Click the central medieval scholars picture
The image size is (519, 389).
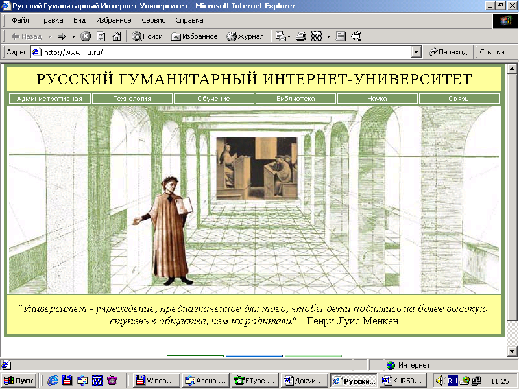click(257, 169)
